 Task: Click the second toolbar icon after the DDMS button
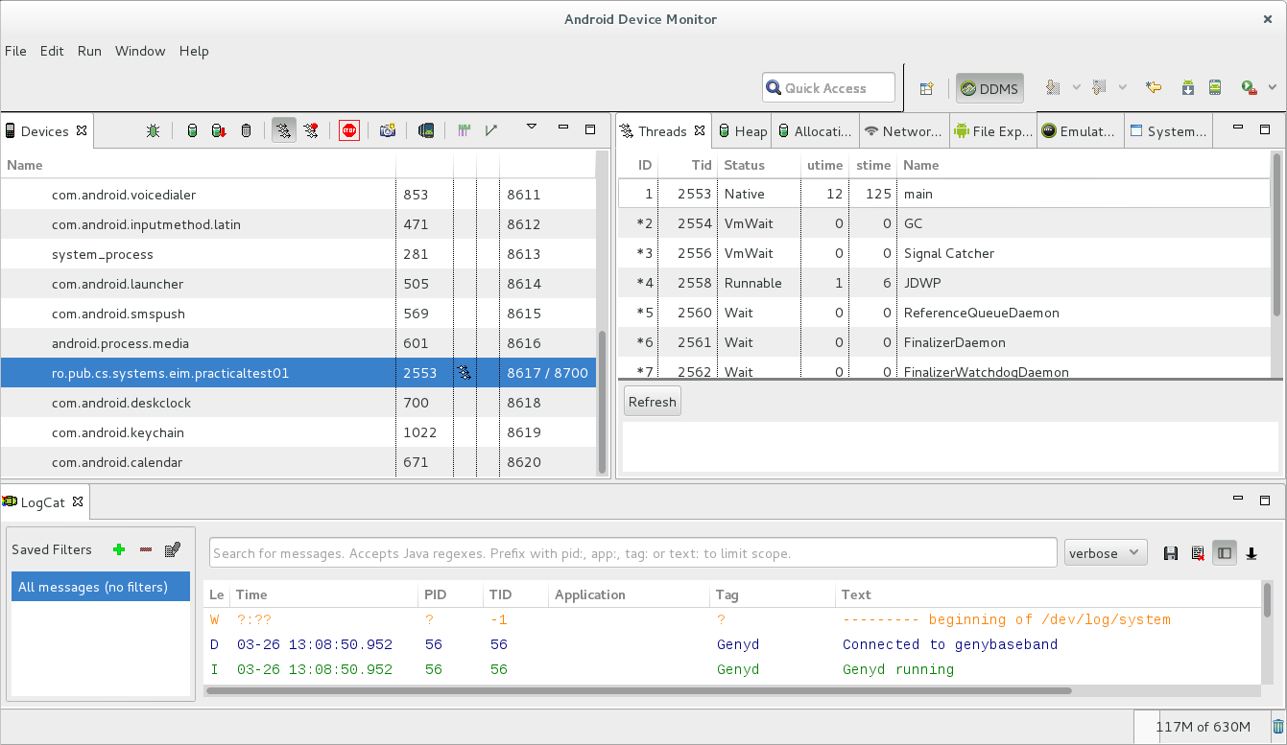[1099, 87]
